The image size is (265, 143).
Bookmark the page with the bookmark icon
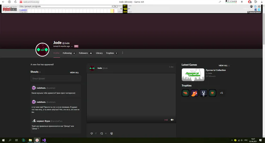click(242, 2)
